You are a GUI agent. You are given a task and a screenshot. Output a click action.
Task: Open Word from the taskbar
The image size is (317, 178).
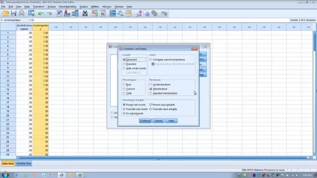16,175
